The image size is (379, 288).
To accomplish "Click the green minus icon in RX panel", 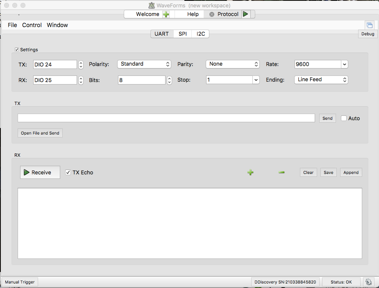I will pyautogui.click(x=281, y=172).
